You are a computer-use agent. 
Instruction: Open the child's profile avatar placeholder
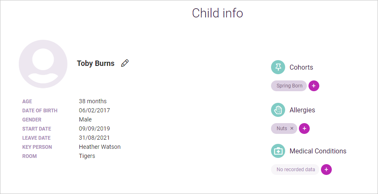tap(43, 64)
